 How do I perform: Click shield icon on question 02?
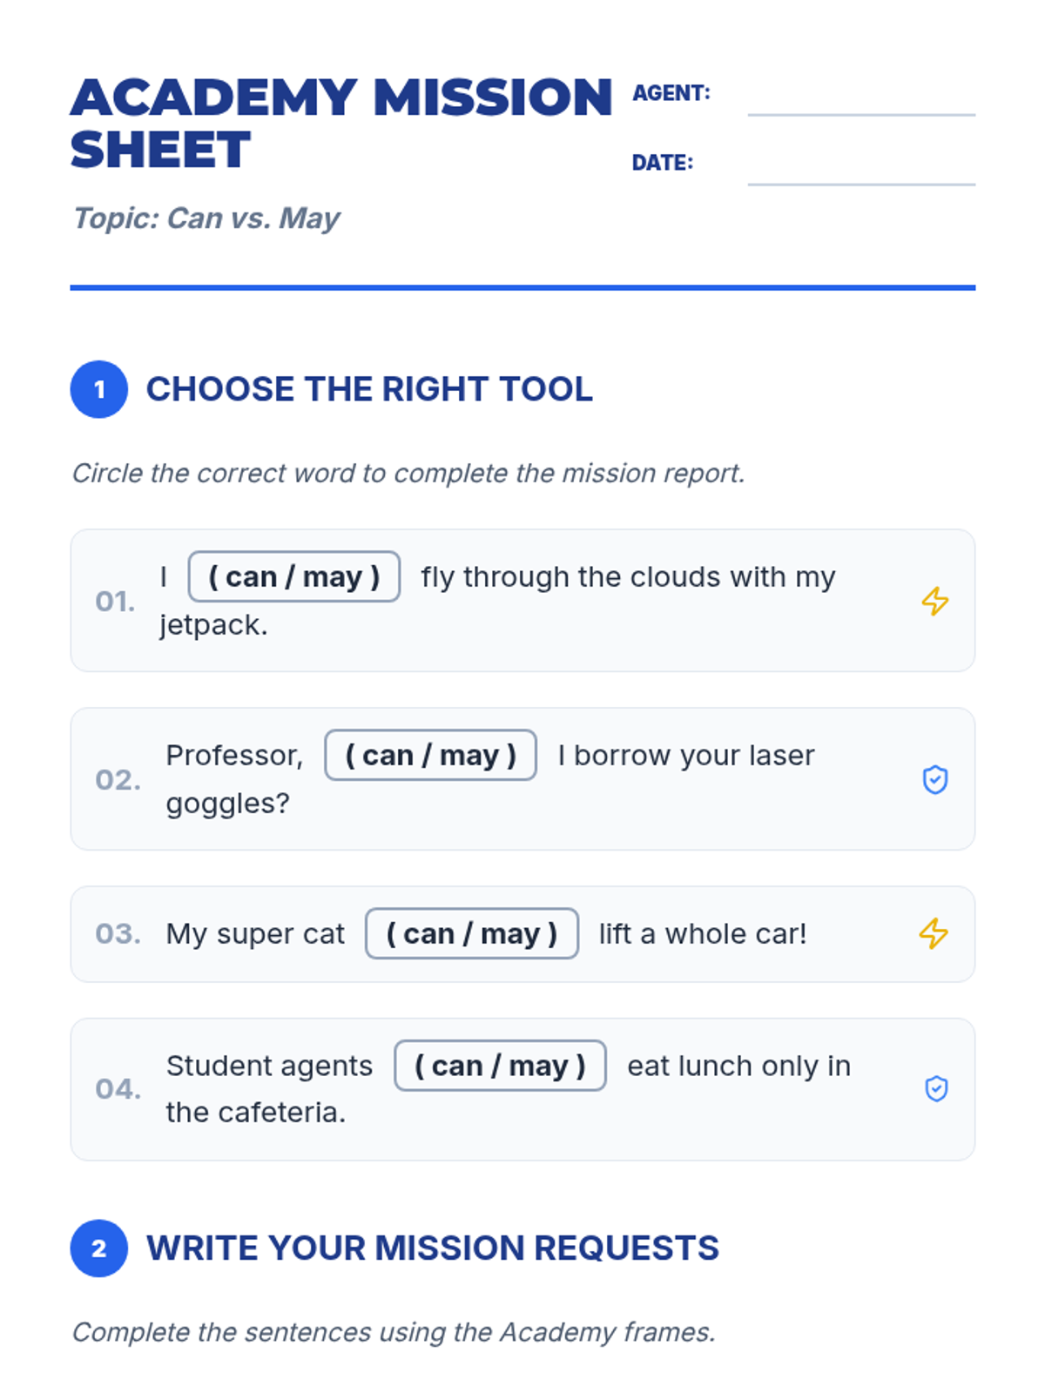935,779
